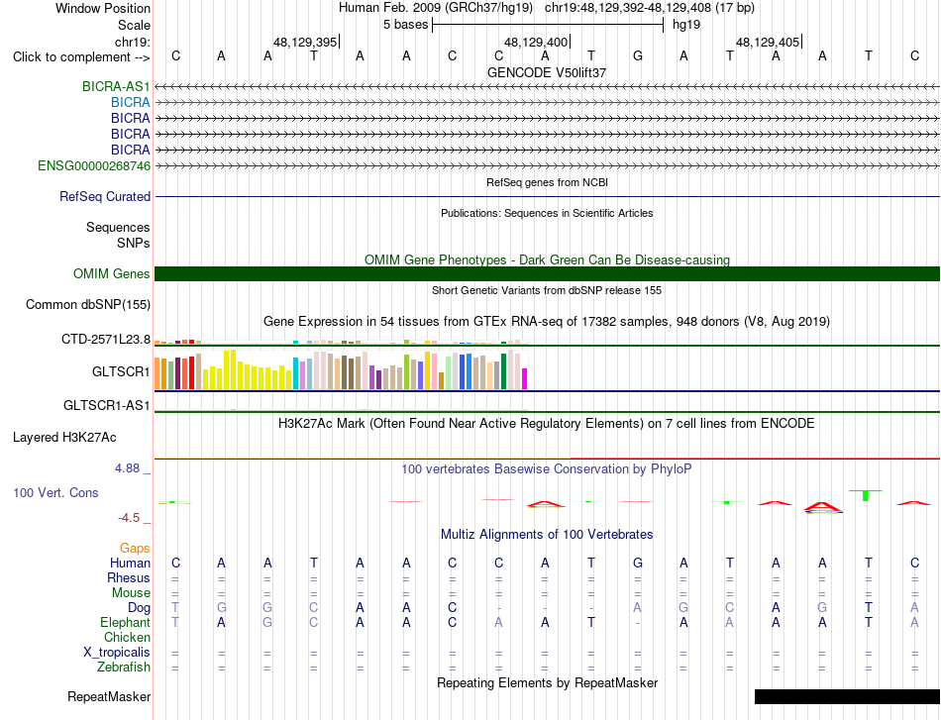Open the 100 Vert. Cons track label
This screenshot has height=720, width=941.
click(x=55, y=492)
